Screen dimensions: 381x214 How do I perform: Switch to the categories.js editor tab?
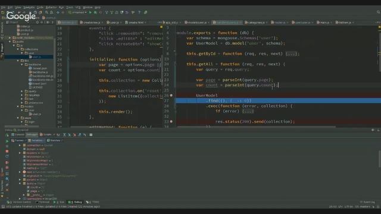(256, 23)
